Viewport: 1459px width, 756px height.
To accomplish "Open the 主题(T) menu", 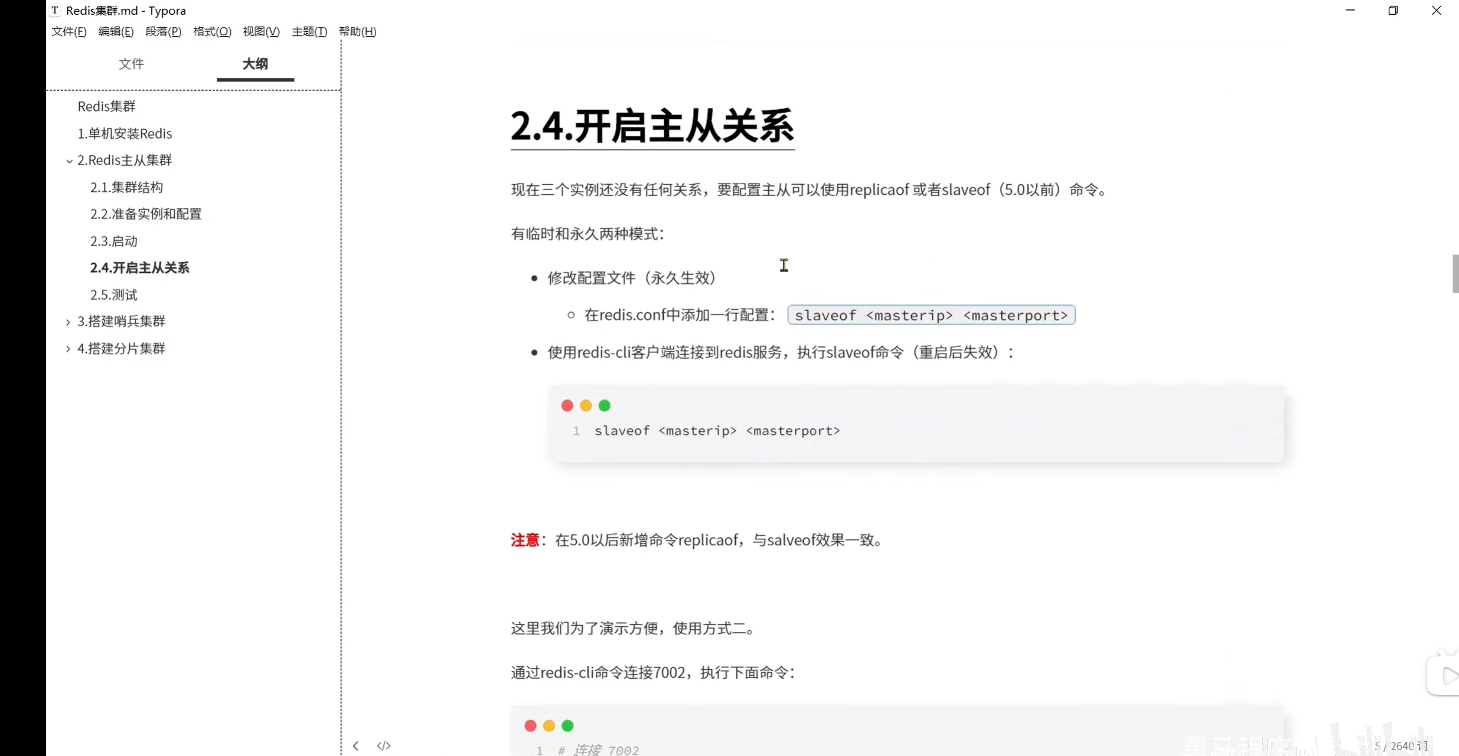I will [309, 31].
